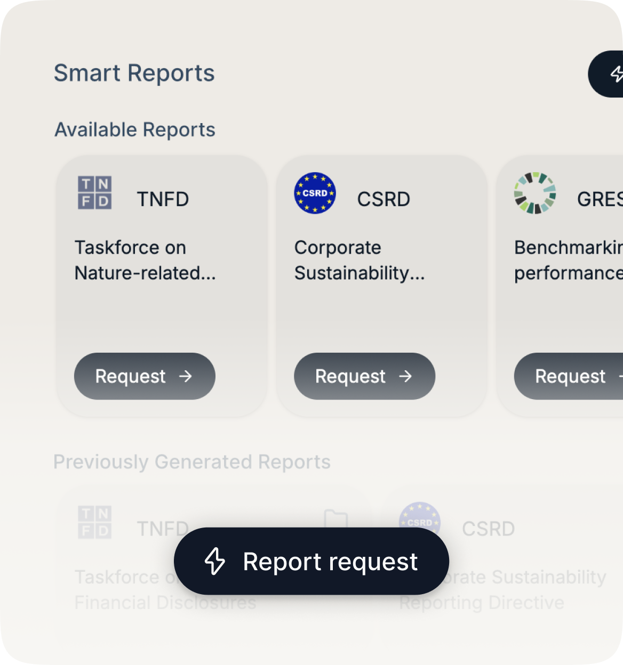Request the CSRD report

coord(364,377)
